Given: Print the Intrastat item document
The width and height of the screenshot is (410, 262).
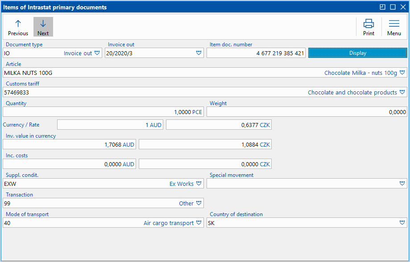Looking at the screenshot, I should [x=369, y=27].
